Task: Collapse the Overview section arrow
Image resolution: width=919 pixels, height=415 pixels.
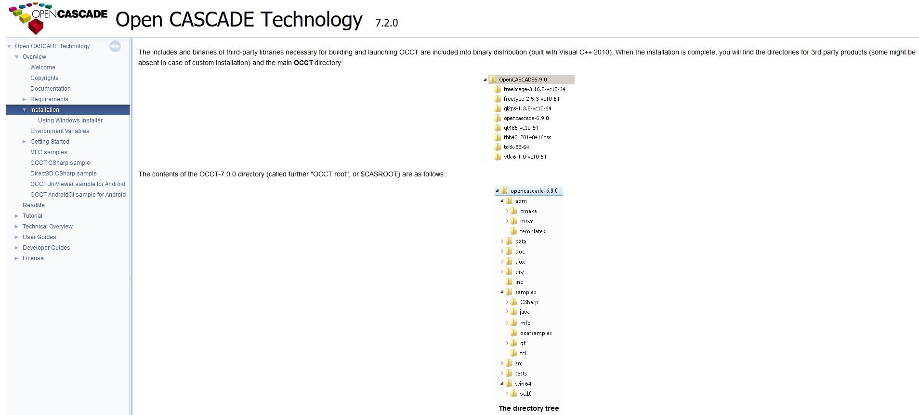Action: [x=17, y=57]
